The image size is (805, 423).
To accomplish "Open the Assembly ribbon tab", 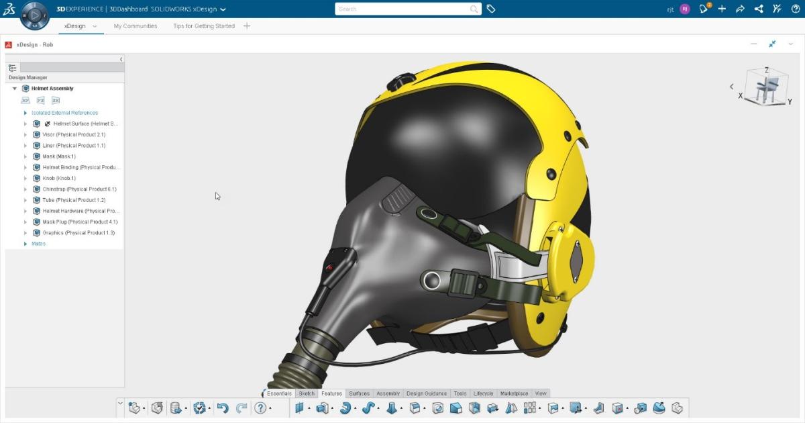I will click(388, 393).
